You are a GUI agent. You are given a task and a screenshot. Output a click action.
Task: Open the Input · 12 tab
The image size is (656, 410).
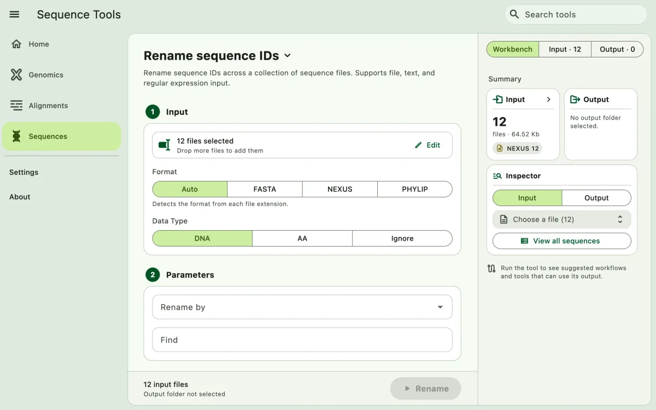[x=565, y=49]
